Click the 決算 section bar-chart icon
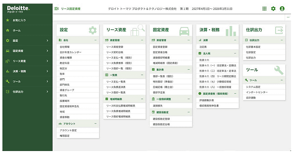This screenshot has width=293, height=155. click(200, 40)
